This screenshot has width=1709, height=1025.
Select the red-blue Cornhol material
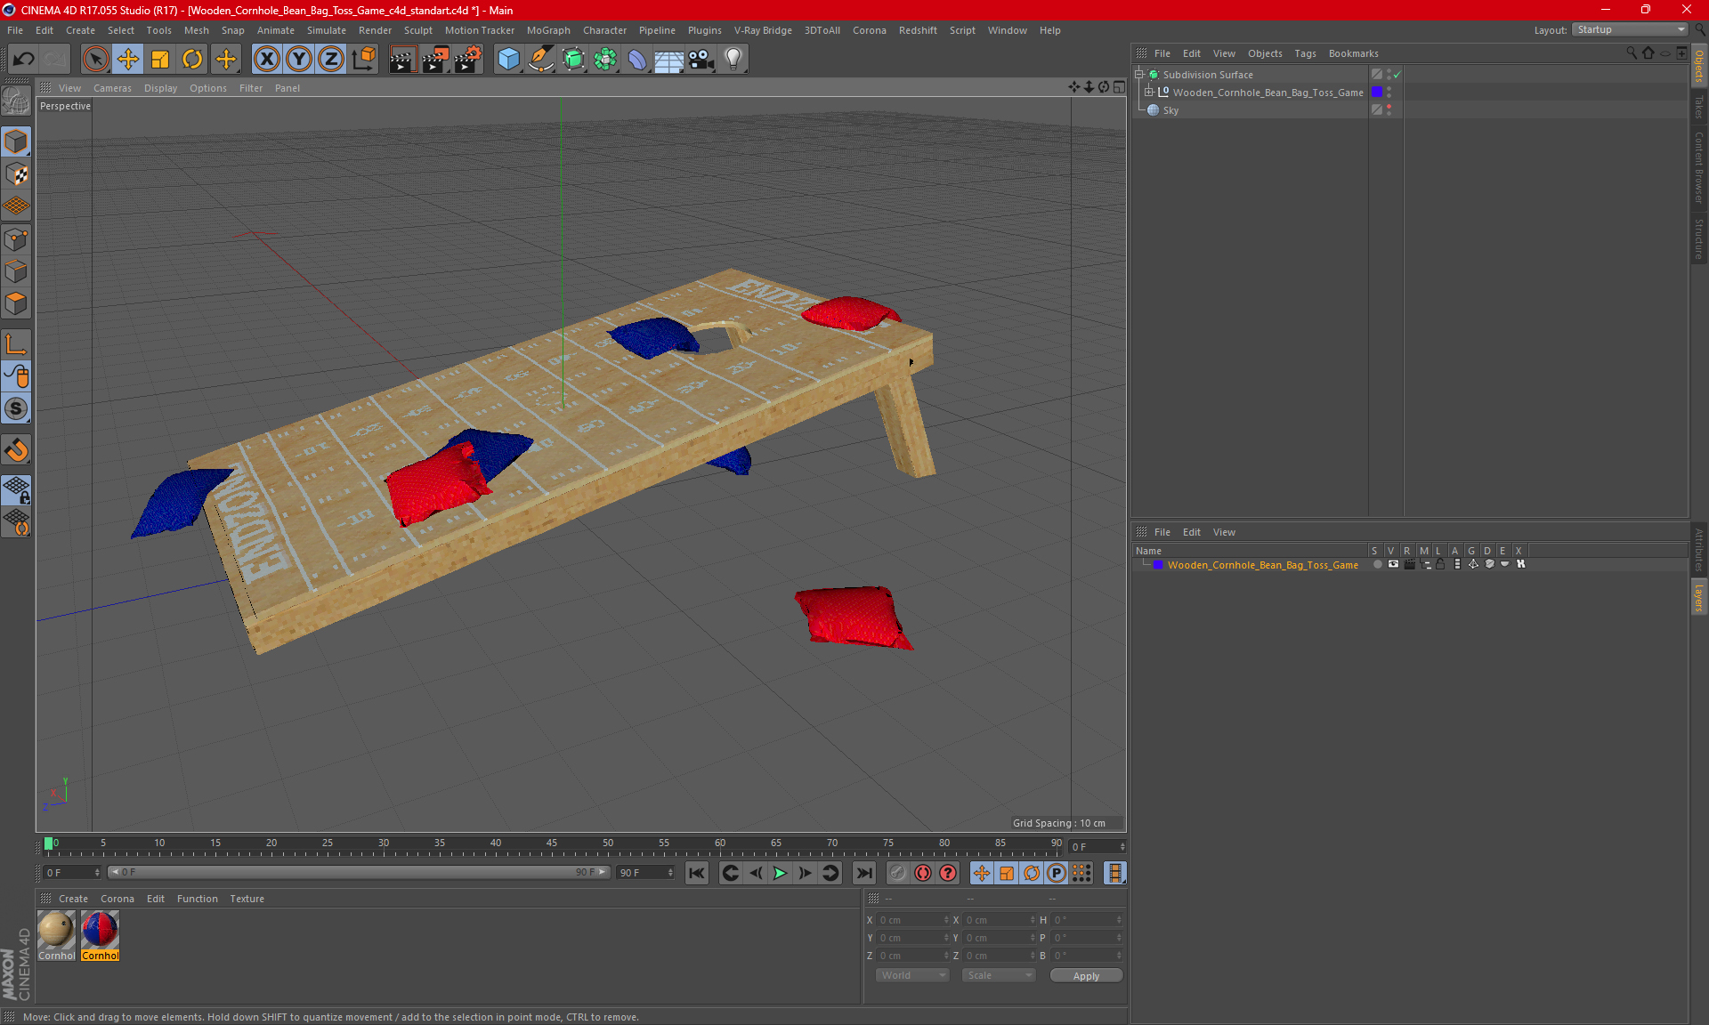(x=100, y=931)
